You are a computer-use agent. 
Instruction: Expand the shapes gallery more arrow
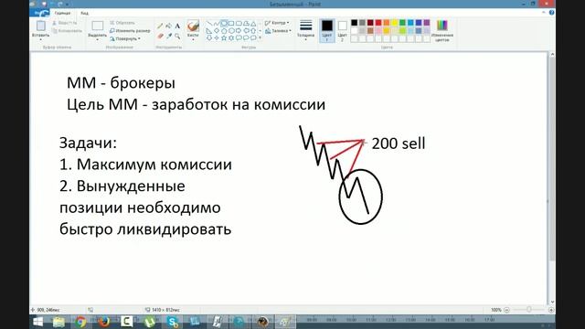(260, 37)
